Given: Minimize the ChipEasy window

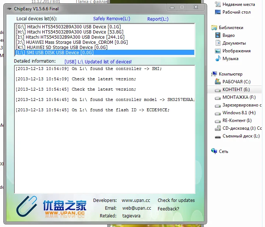Looking at the screenshot, I should coord(172,7).
